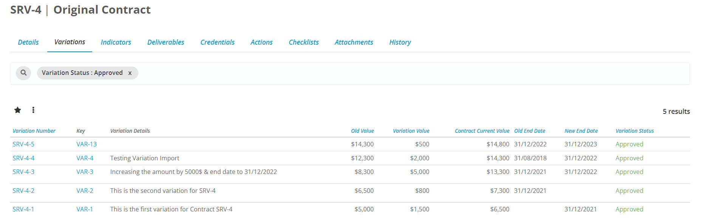Sort by New End Date header

(581, 131)
